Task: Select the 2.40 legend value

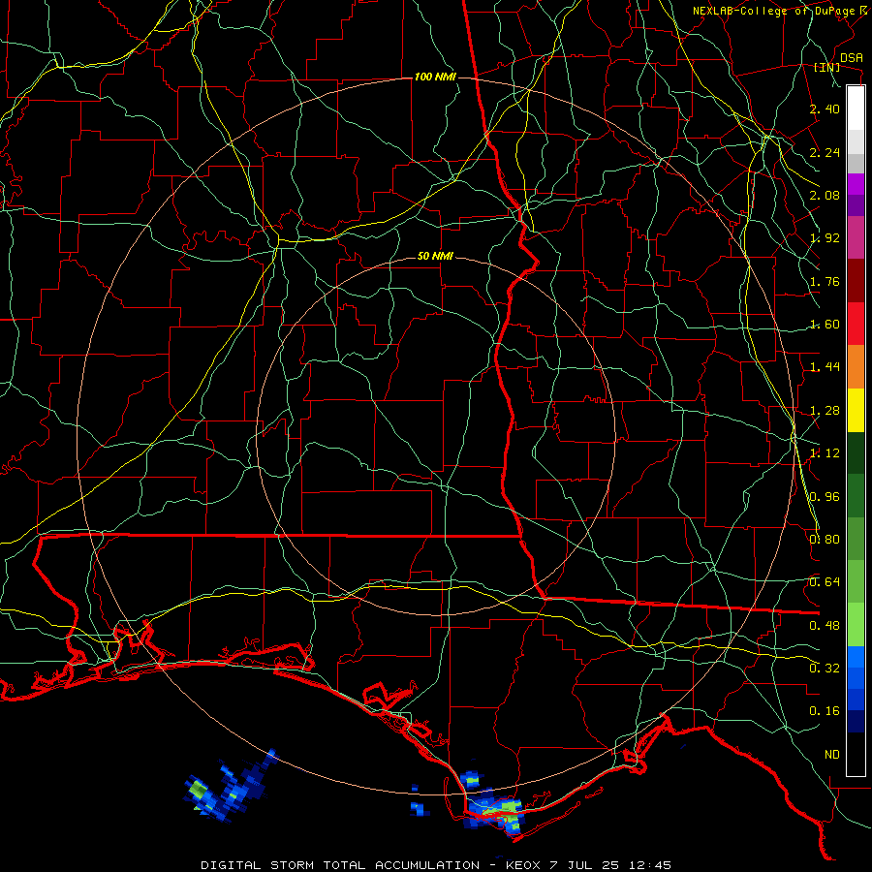Action: point(825,109)
